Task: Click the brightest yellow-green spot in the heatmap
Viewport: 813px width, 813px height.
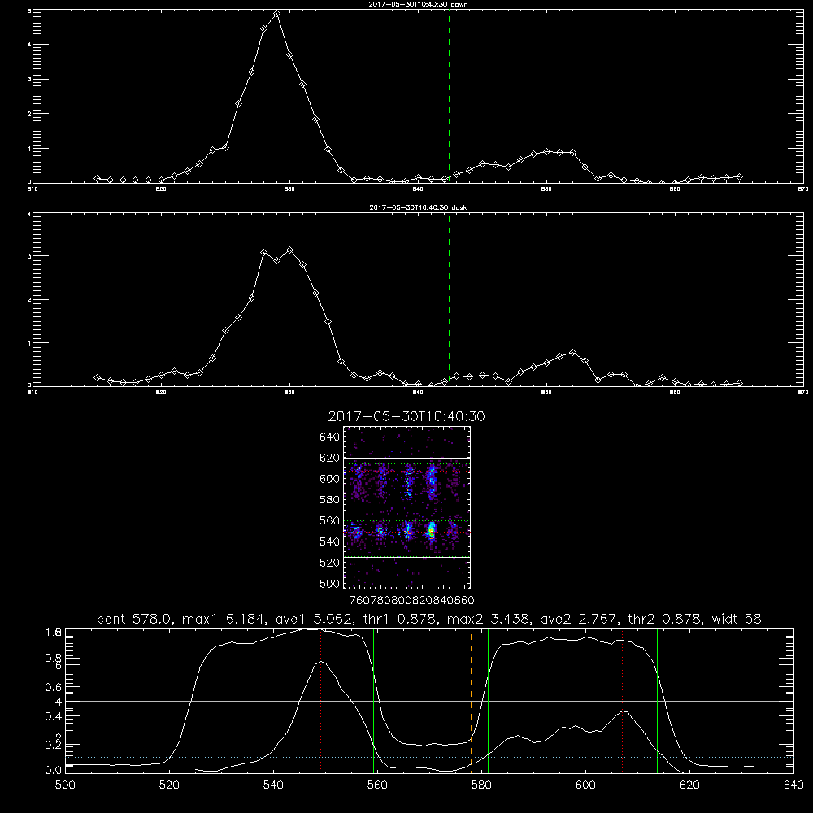Action: (x=432, y=530)
